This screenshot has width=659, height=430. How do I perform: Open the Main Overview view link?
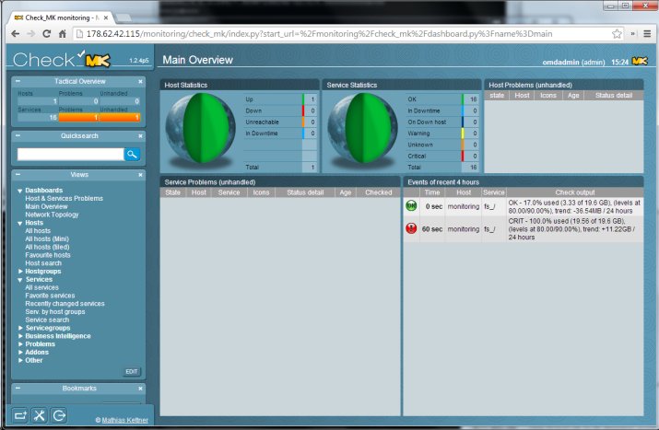(46, 206)
